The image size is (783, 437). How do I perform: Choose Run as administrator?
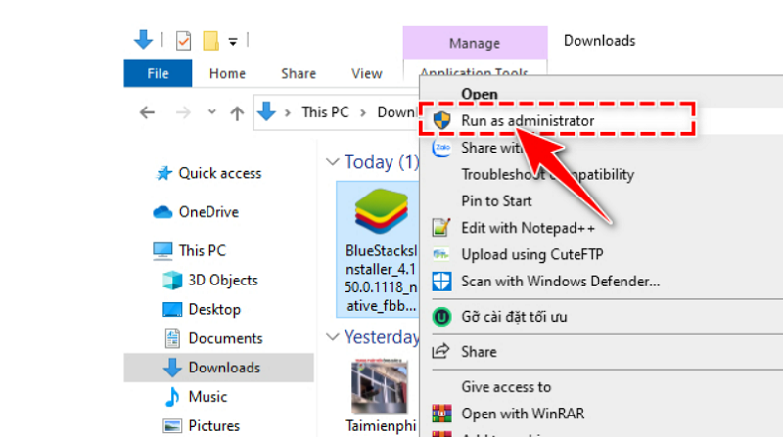528,120
